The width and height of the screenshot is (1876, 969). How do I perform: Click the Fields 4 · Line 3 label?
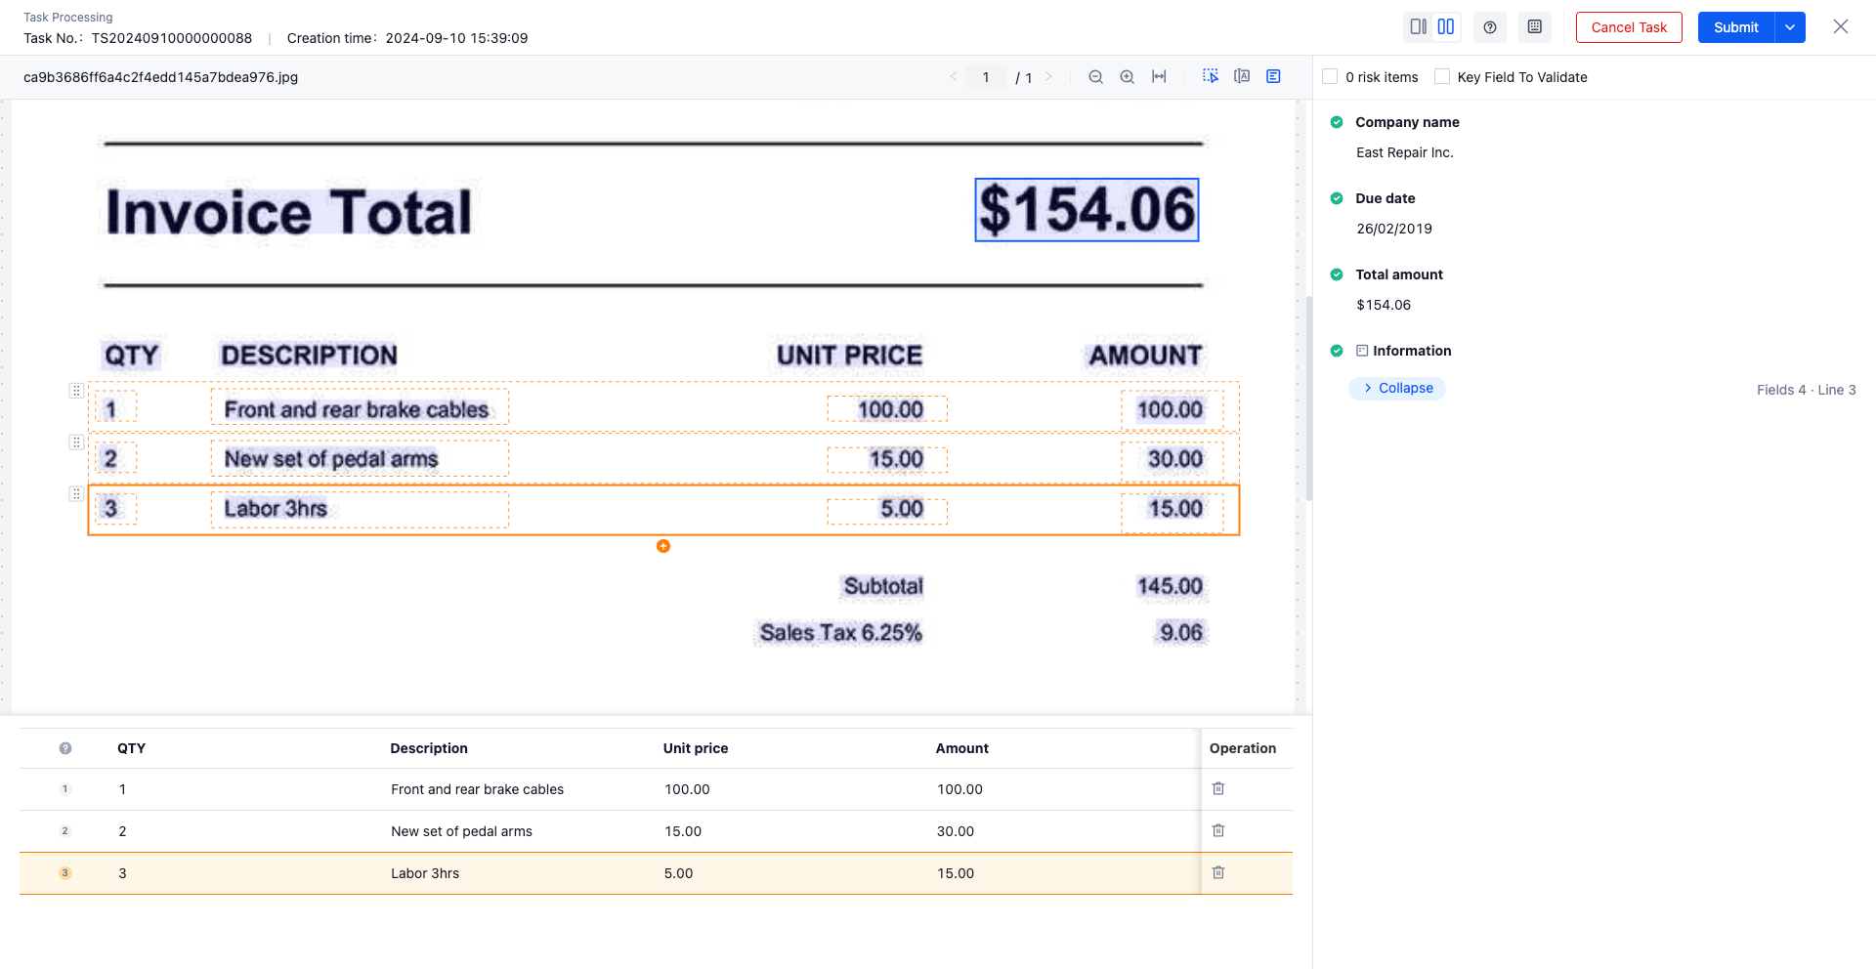point(1806,390)
